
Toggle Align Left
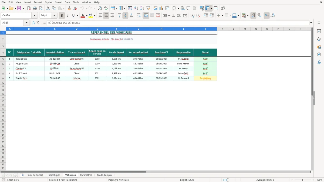point(100,16)
